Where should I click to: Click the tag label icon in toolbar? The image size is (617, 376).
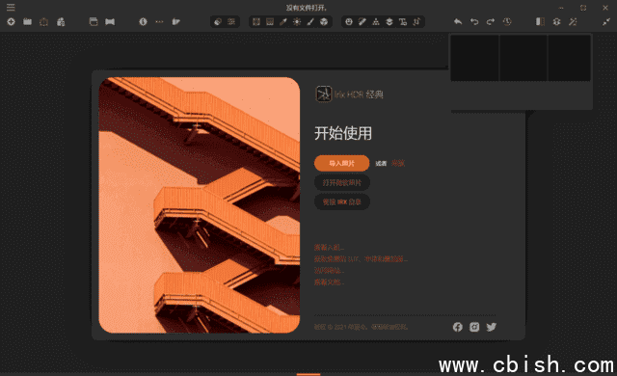click(175, 21)
